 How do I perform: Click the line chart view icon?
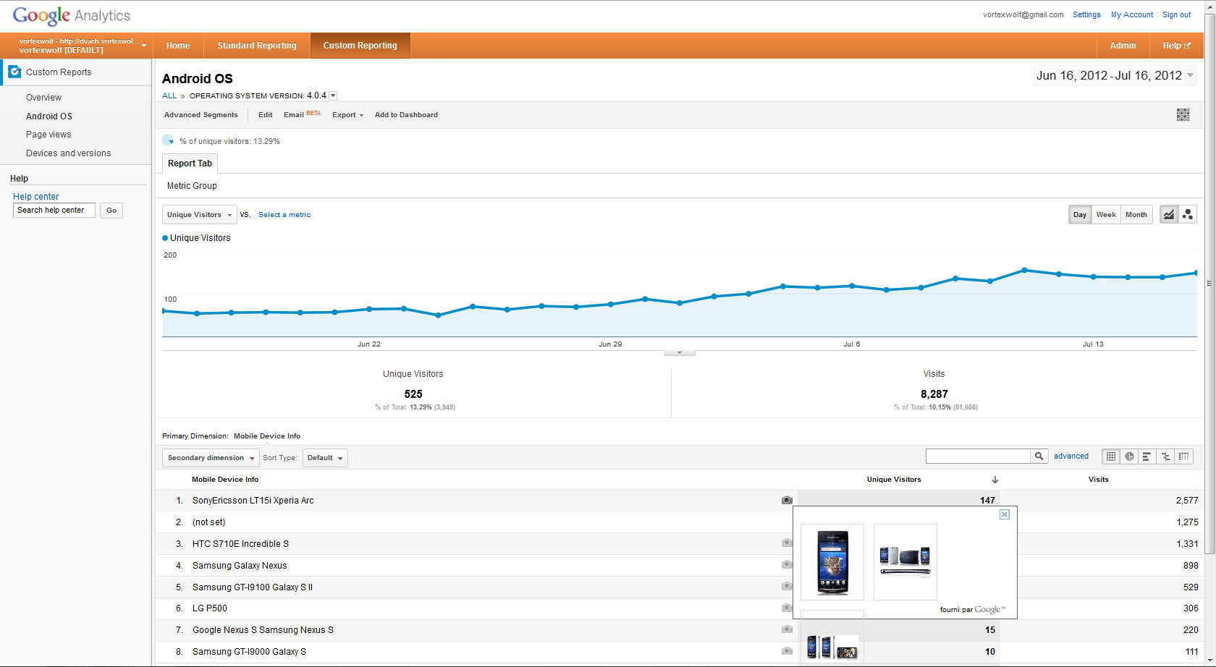coord(1169,214)
